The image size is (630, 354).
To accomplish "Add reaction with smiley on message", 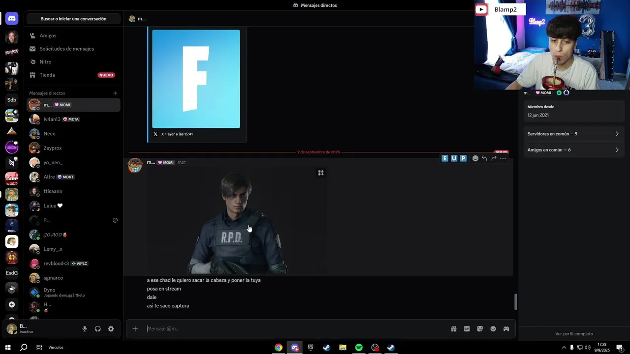I will tap(475, 158).
